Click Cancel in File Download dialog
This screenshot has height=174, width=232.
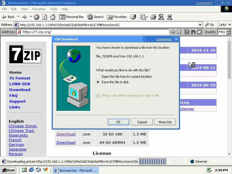click(x=142, y=122)
